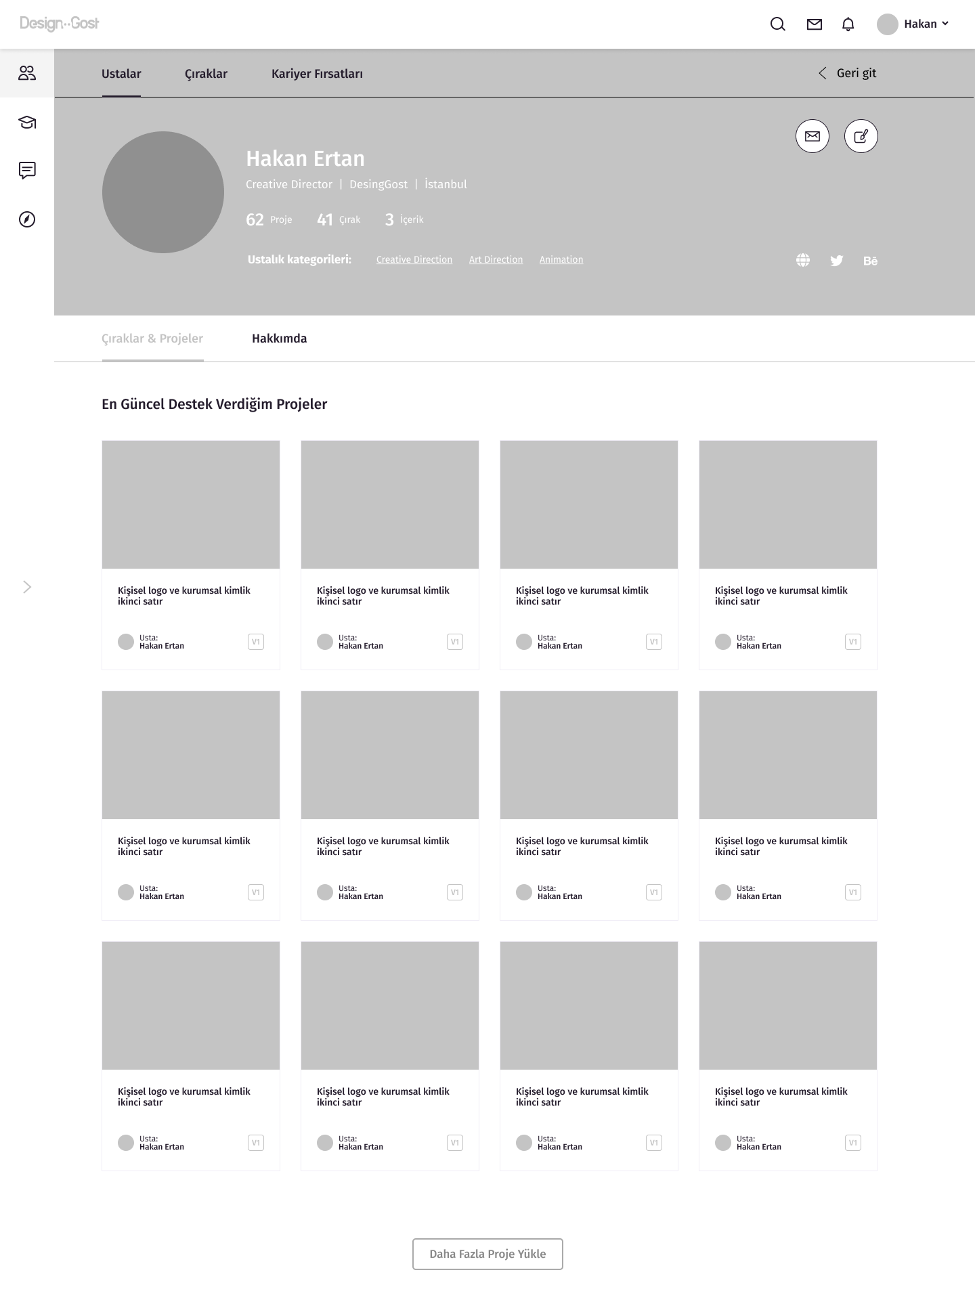Open the Kariyer Fırsatları tab
The image size is (975, 1310).
pos(317,74)
